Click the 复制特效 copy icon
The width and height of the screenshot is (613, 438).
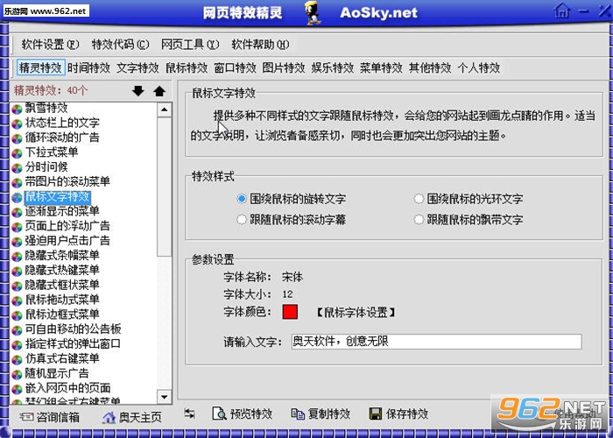298,413
